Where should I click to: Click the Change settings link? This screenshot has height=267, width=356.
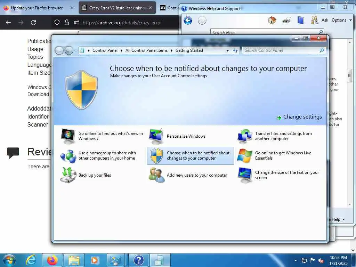point(302,117)
